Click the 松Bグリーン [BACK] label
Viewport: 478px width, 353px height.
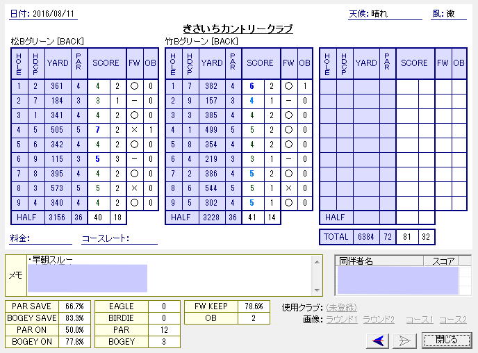(x=47, y=41)
